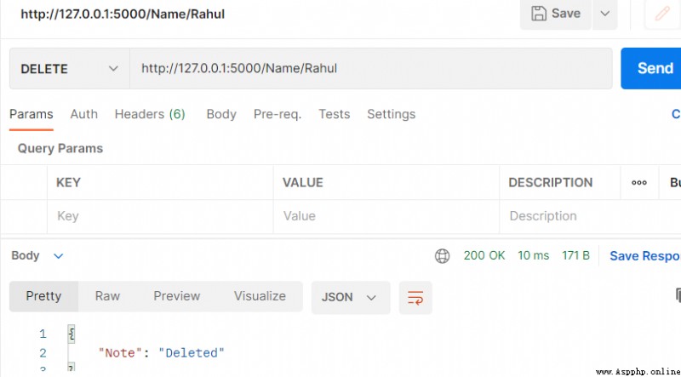The image size is (681, 377).
Task: Click the VALUE column header
Action: 303,183
